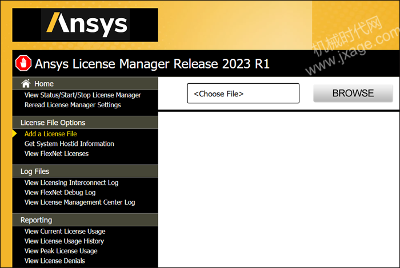Image resolution: width=400 pixels, height=268 pixels.
Task: Open View Status/Start/Stop License Manager
Action: tap(83, 95)
